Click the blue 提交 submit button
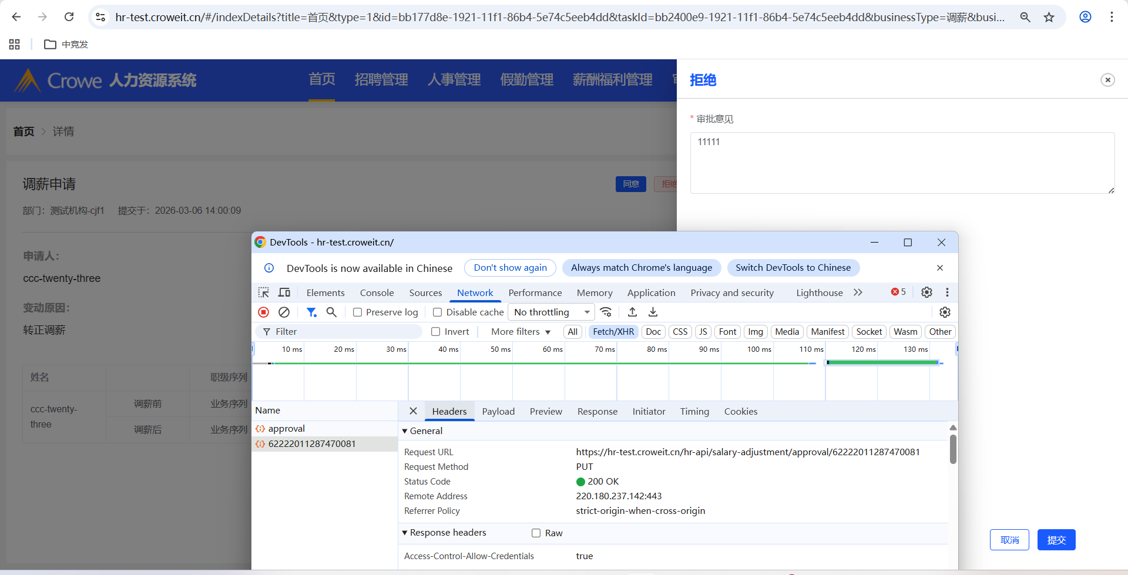This screenshot has width=1128, height=575. point(1056,540)
